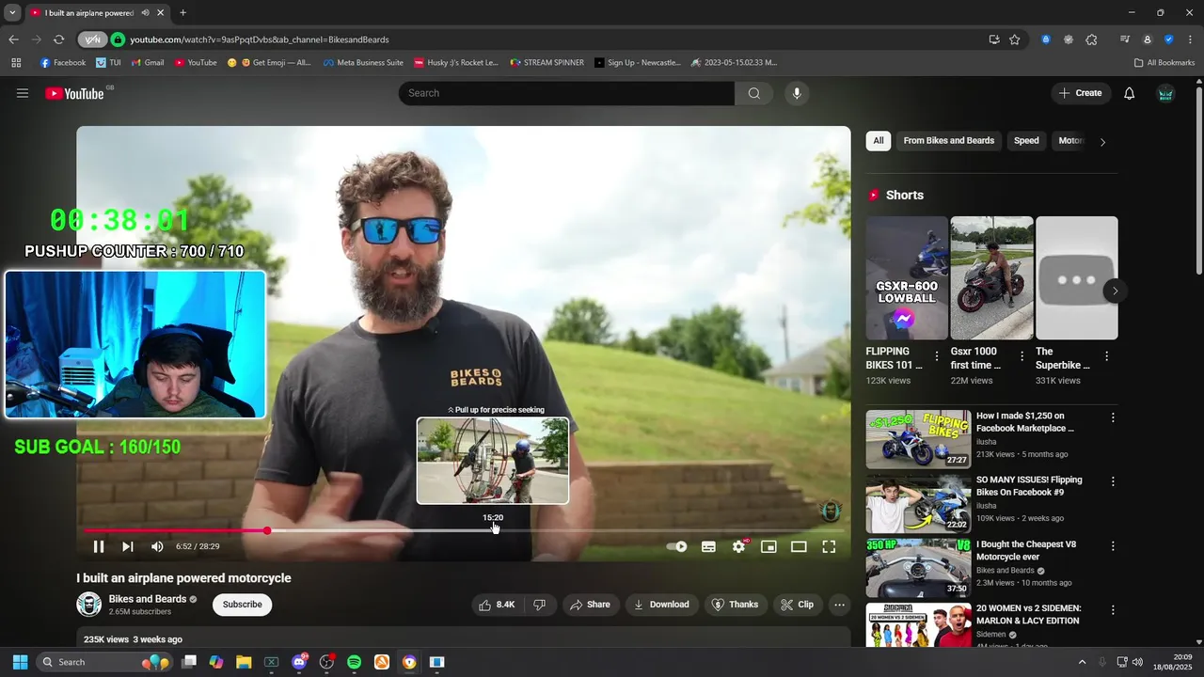Pause the video with the pause button

99,546
